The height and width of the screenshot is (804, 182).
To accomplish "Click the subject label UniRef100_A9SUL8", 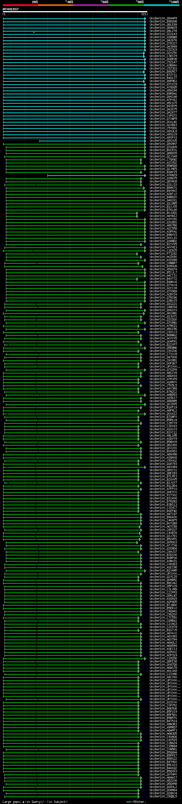I will click(163, 131).
